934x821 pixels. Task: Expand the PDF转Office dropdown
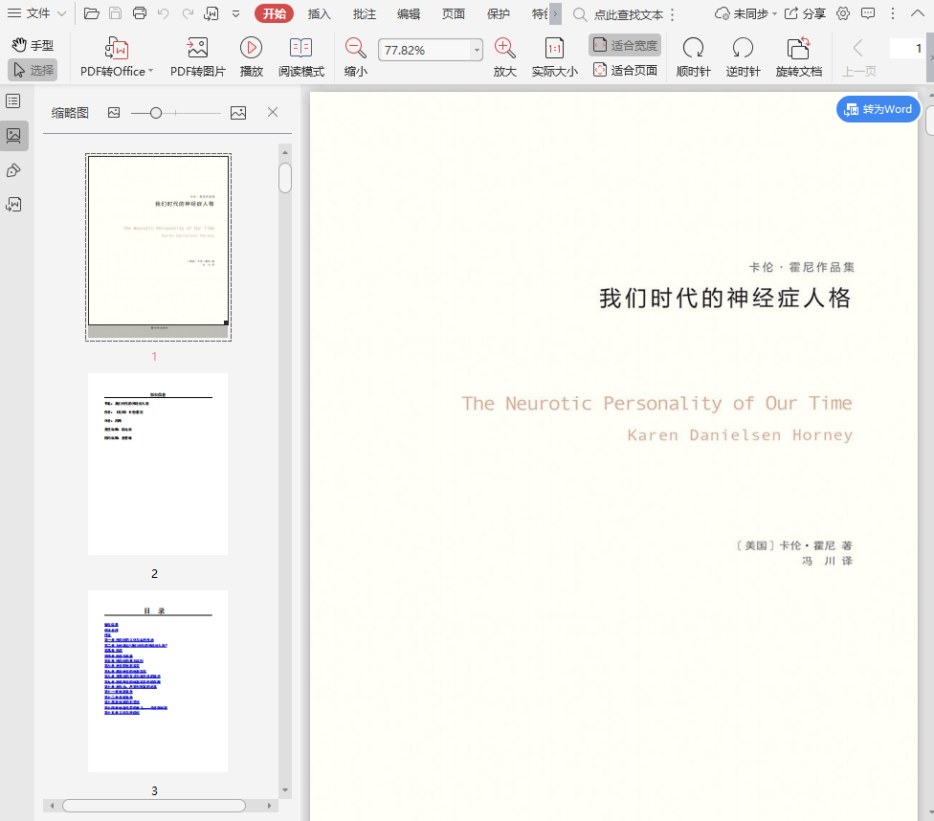[x=150, y=72]
